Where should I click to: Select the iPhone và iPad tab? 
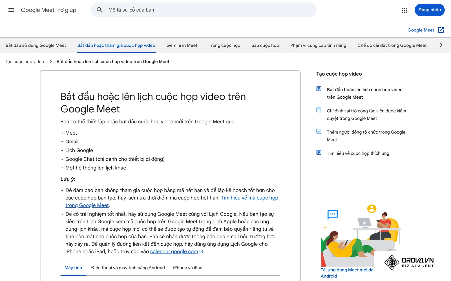pyautogui.click(x=188, y=268)
